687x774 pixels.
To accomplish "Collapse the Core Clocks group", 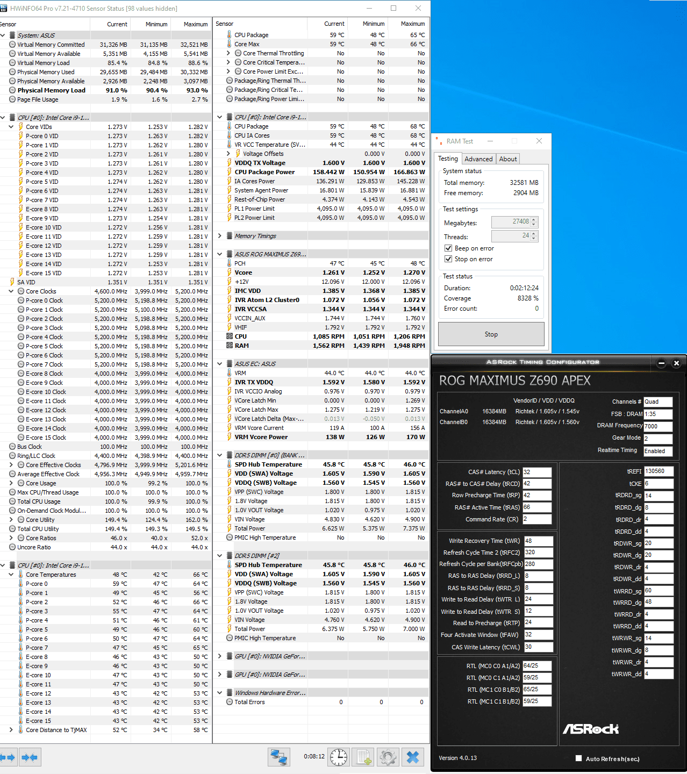I will 11,291.
